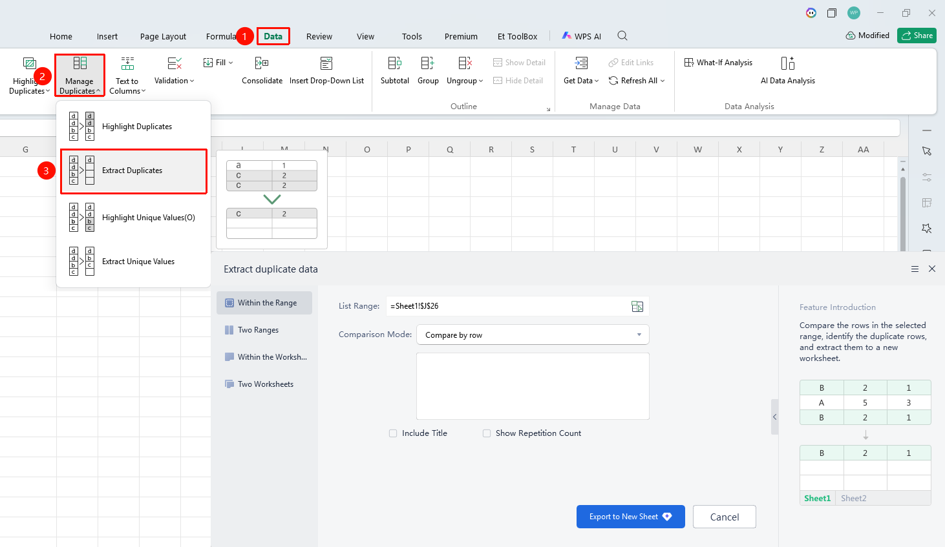Click Export to New Sheet
Screen dimensions: 945x547
[x=630, y=517]
